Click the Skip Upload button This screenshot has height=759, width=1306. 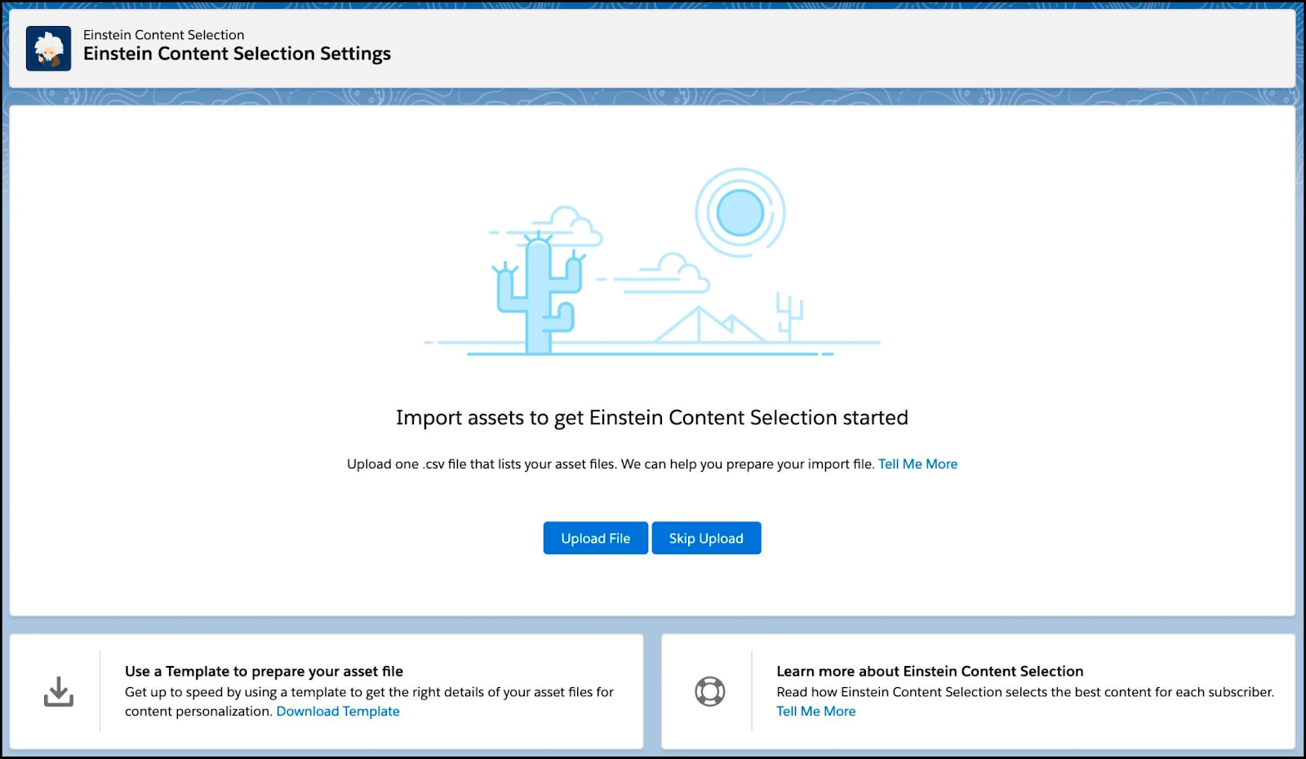706,538
